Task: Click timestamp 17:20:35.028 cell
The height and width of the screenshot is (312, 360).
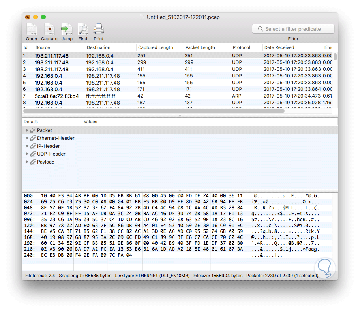Action: tap(292, 103)
